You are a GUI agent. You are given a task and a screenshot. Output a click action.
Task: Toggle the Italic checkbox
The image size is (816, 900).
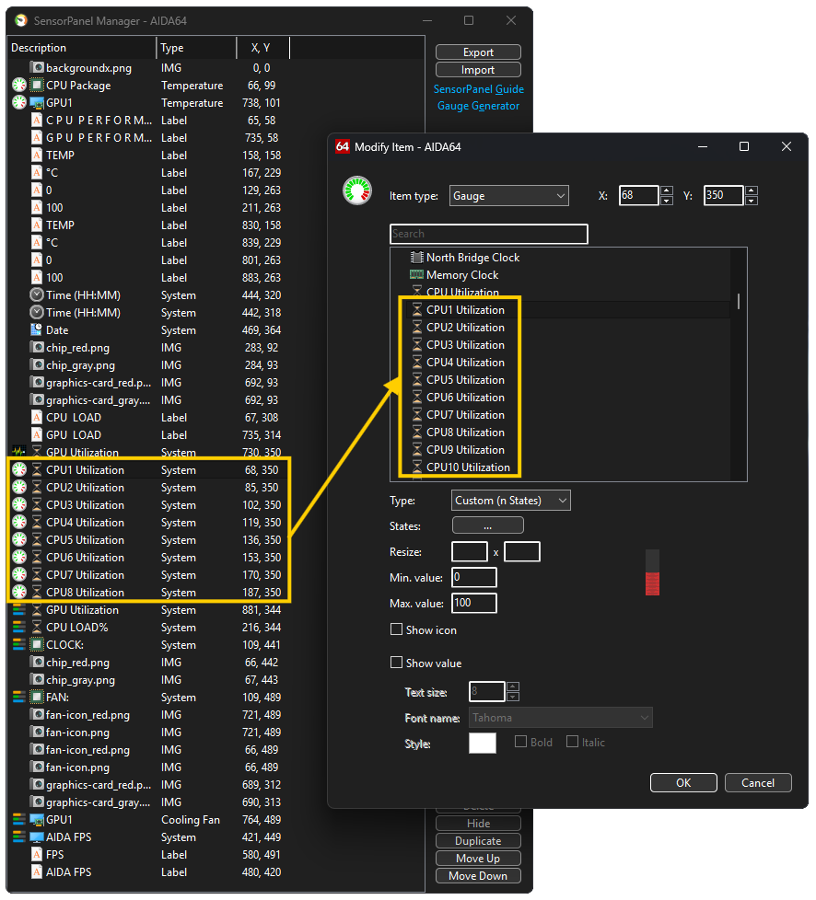(572, 742)
